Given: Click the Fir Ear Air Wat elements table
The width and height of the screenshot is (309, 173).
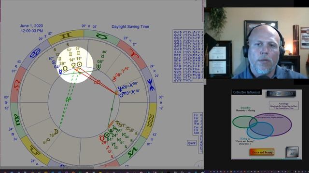Looking at the screenshot, I should pos(197,124).
